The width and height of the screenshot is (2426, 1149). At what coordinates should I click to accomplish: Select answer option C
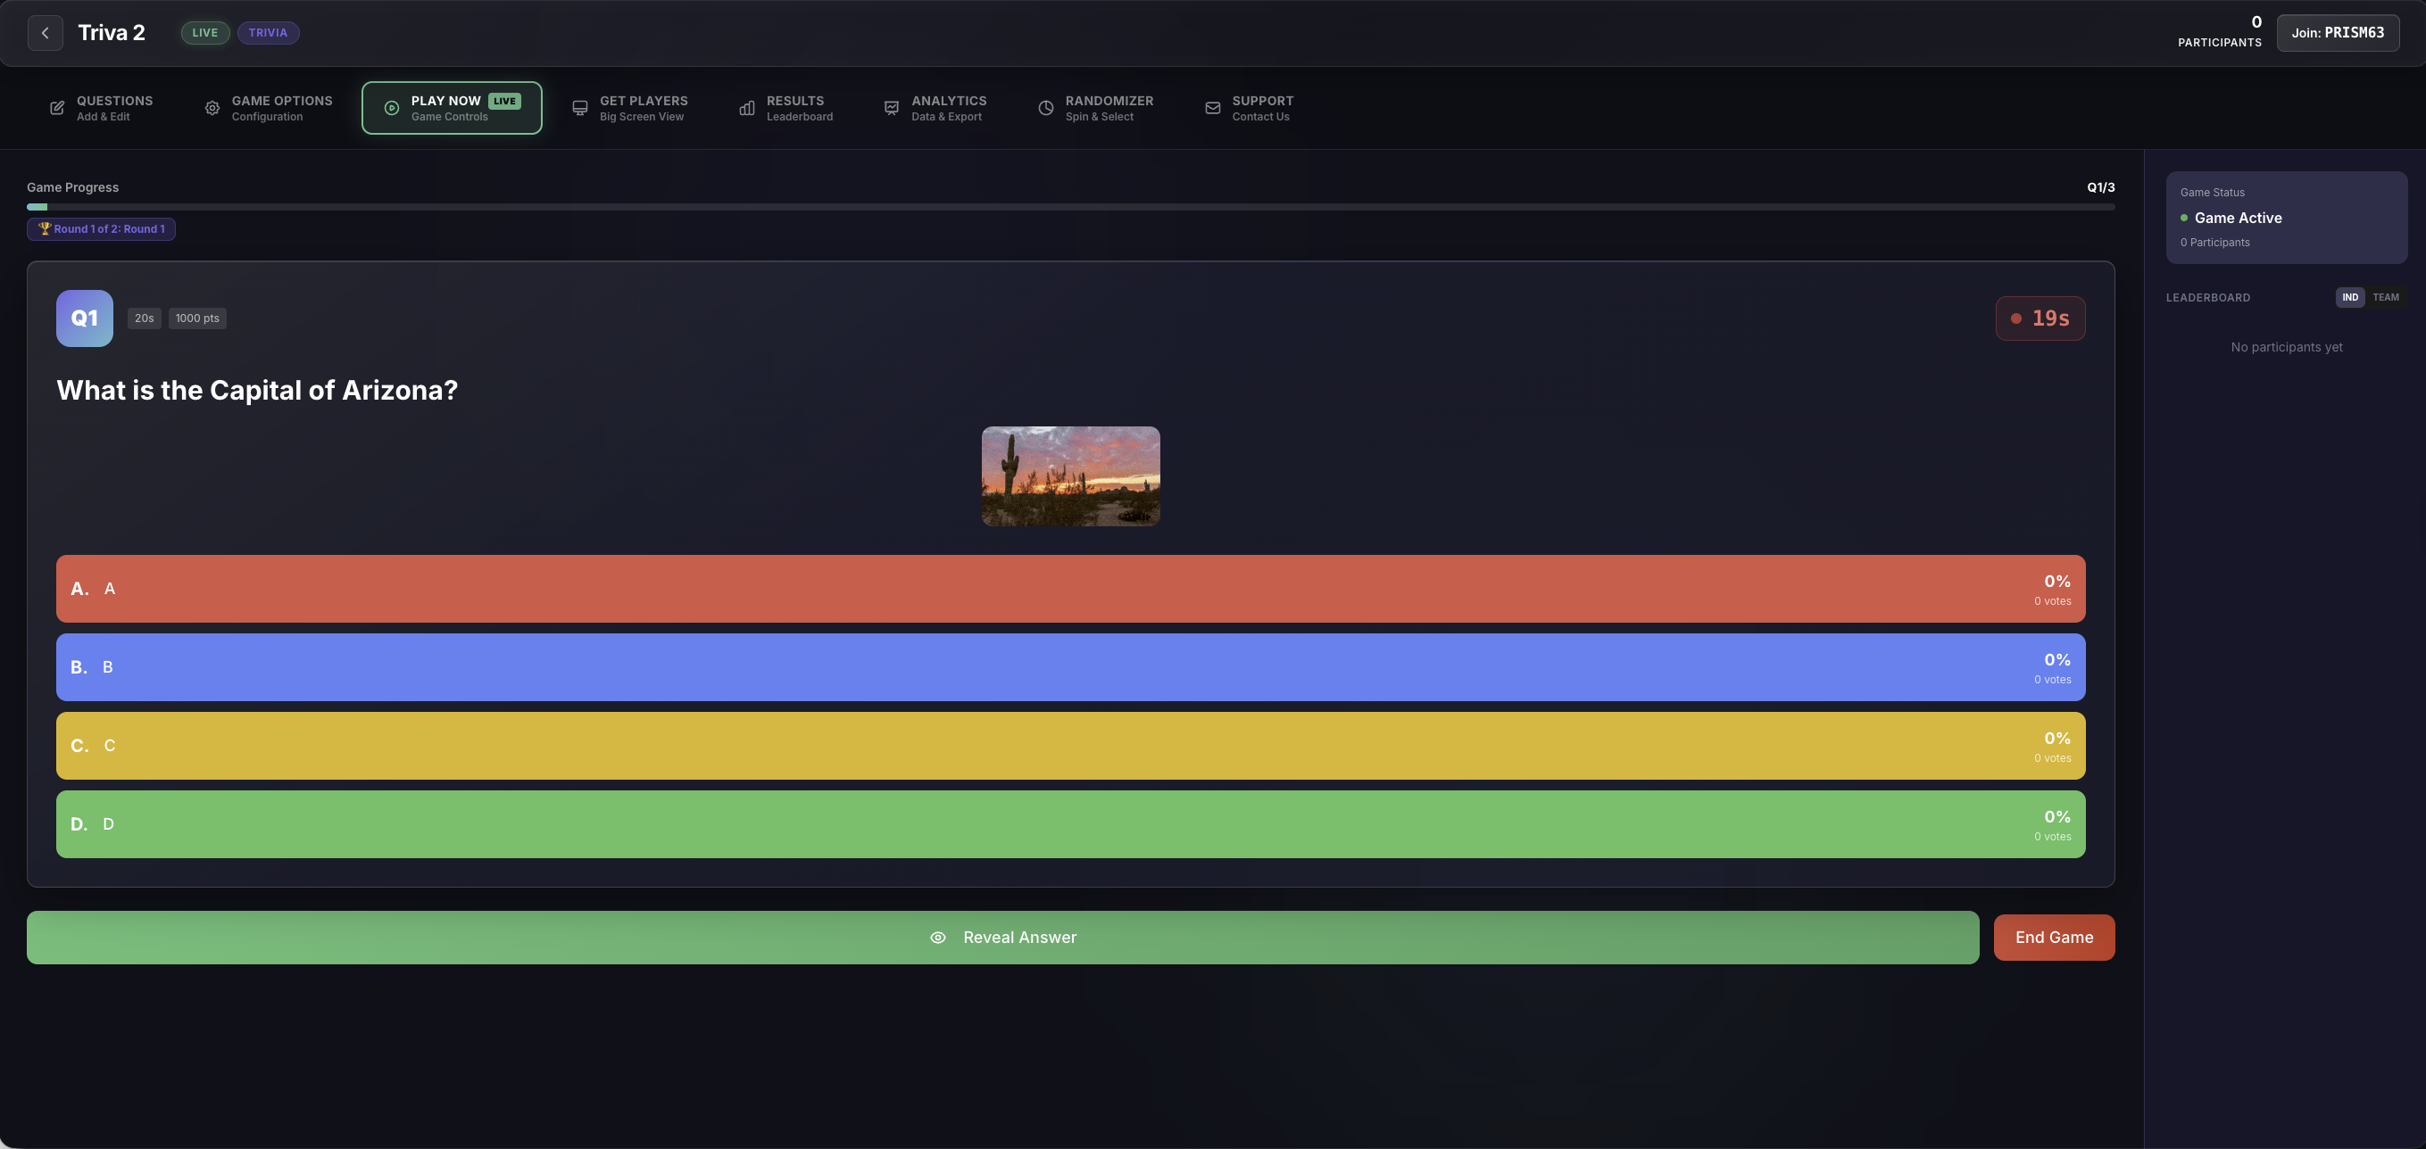click(x=1071, y=745)
